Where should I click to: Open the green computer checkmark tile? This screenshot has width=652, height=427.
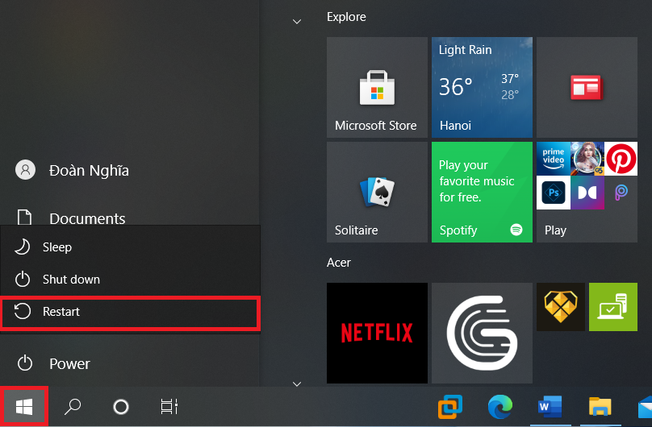613,307
